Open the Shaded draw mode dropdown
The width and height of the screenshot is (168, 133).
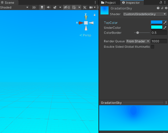coord(14,7)
